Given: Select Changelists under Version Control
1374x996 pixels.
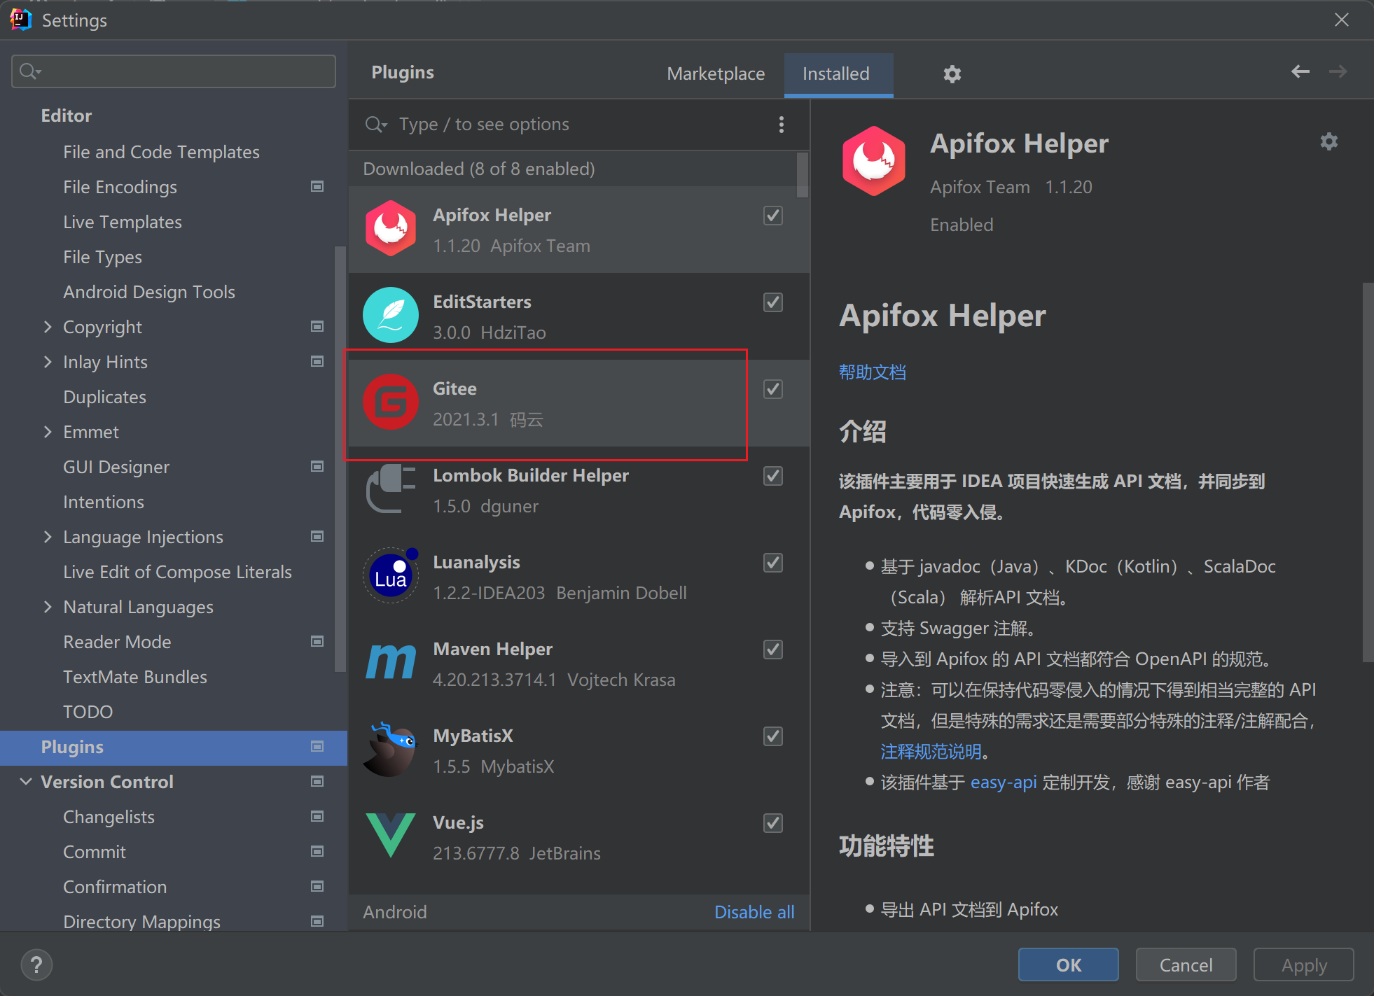Looking at the screenshot, I should pyautogui.click(x=109, y=817).
